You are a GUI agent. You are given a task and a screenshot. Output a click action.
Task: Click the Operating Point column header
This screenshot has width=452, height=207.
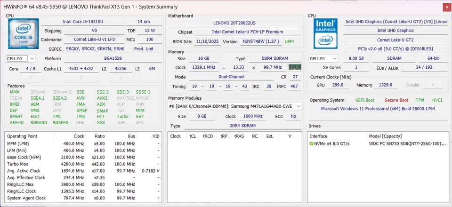click(x=22, y=136)
